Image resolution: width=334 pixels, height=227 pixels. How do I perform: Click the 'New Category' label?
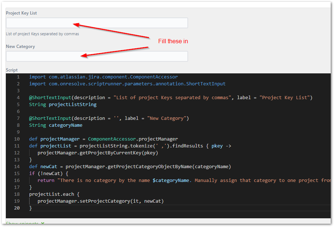click(x=20, y=46)
